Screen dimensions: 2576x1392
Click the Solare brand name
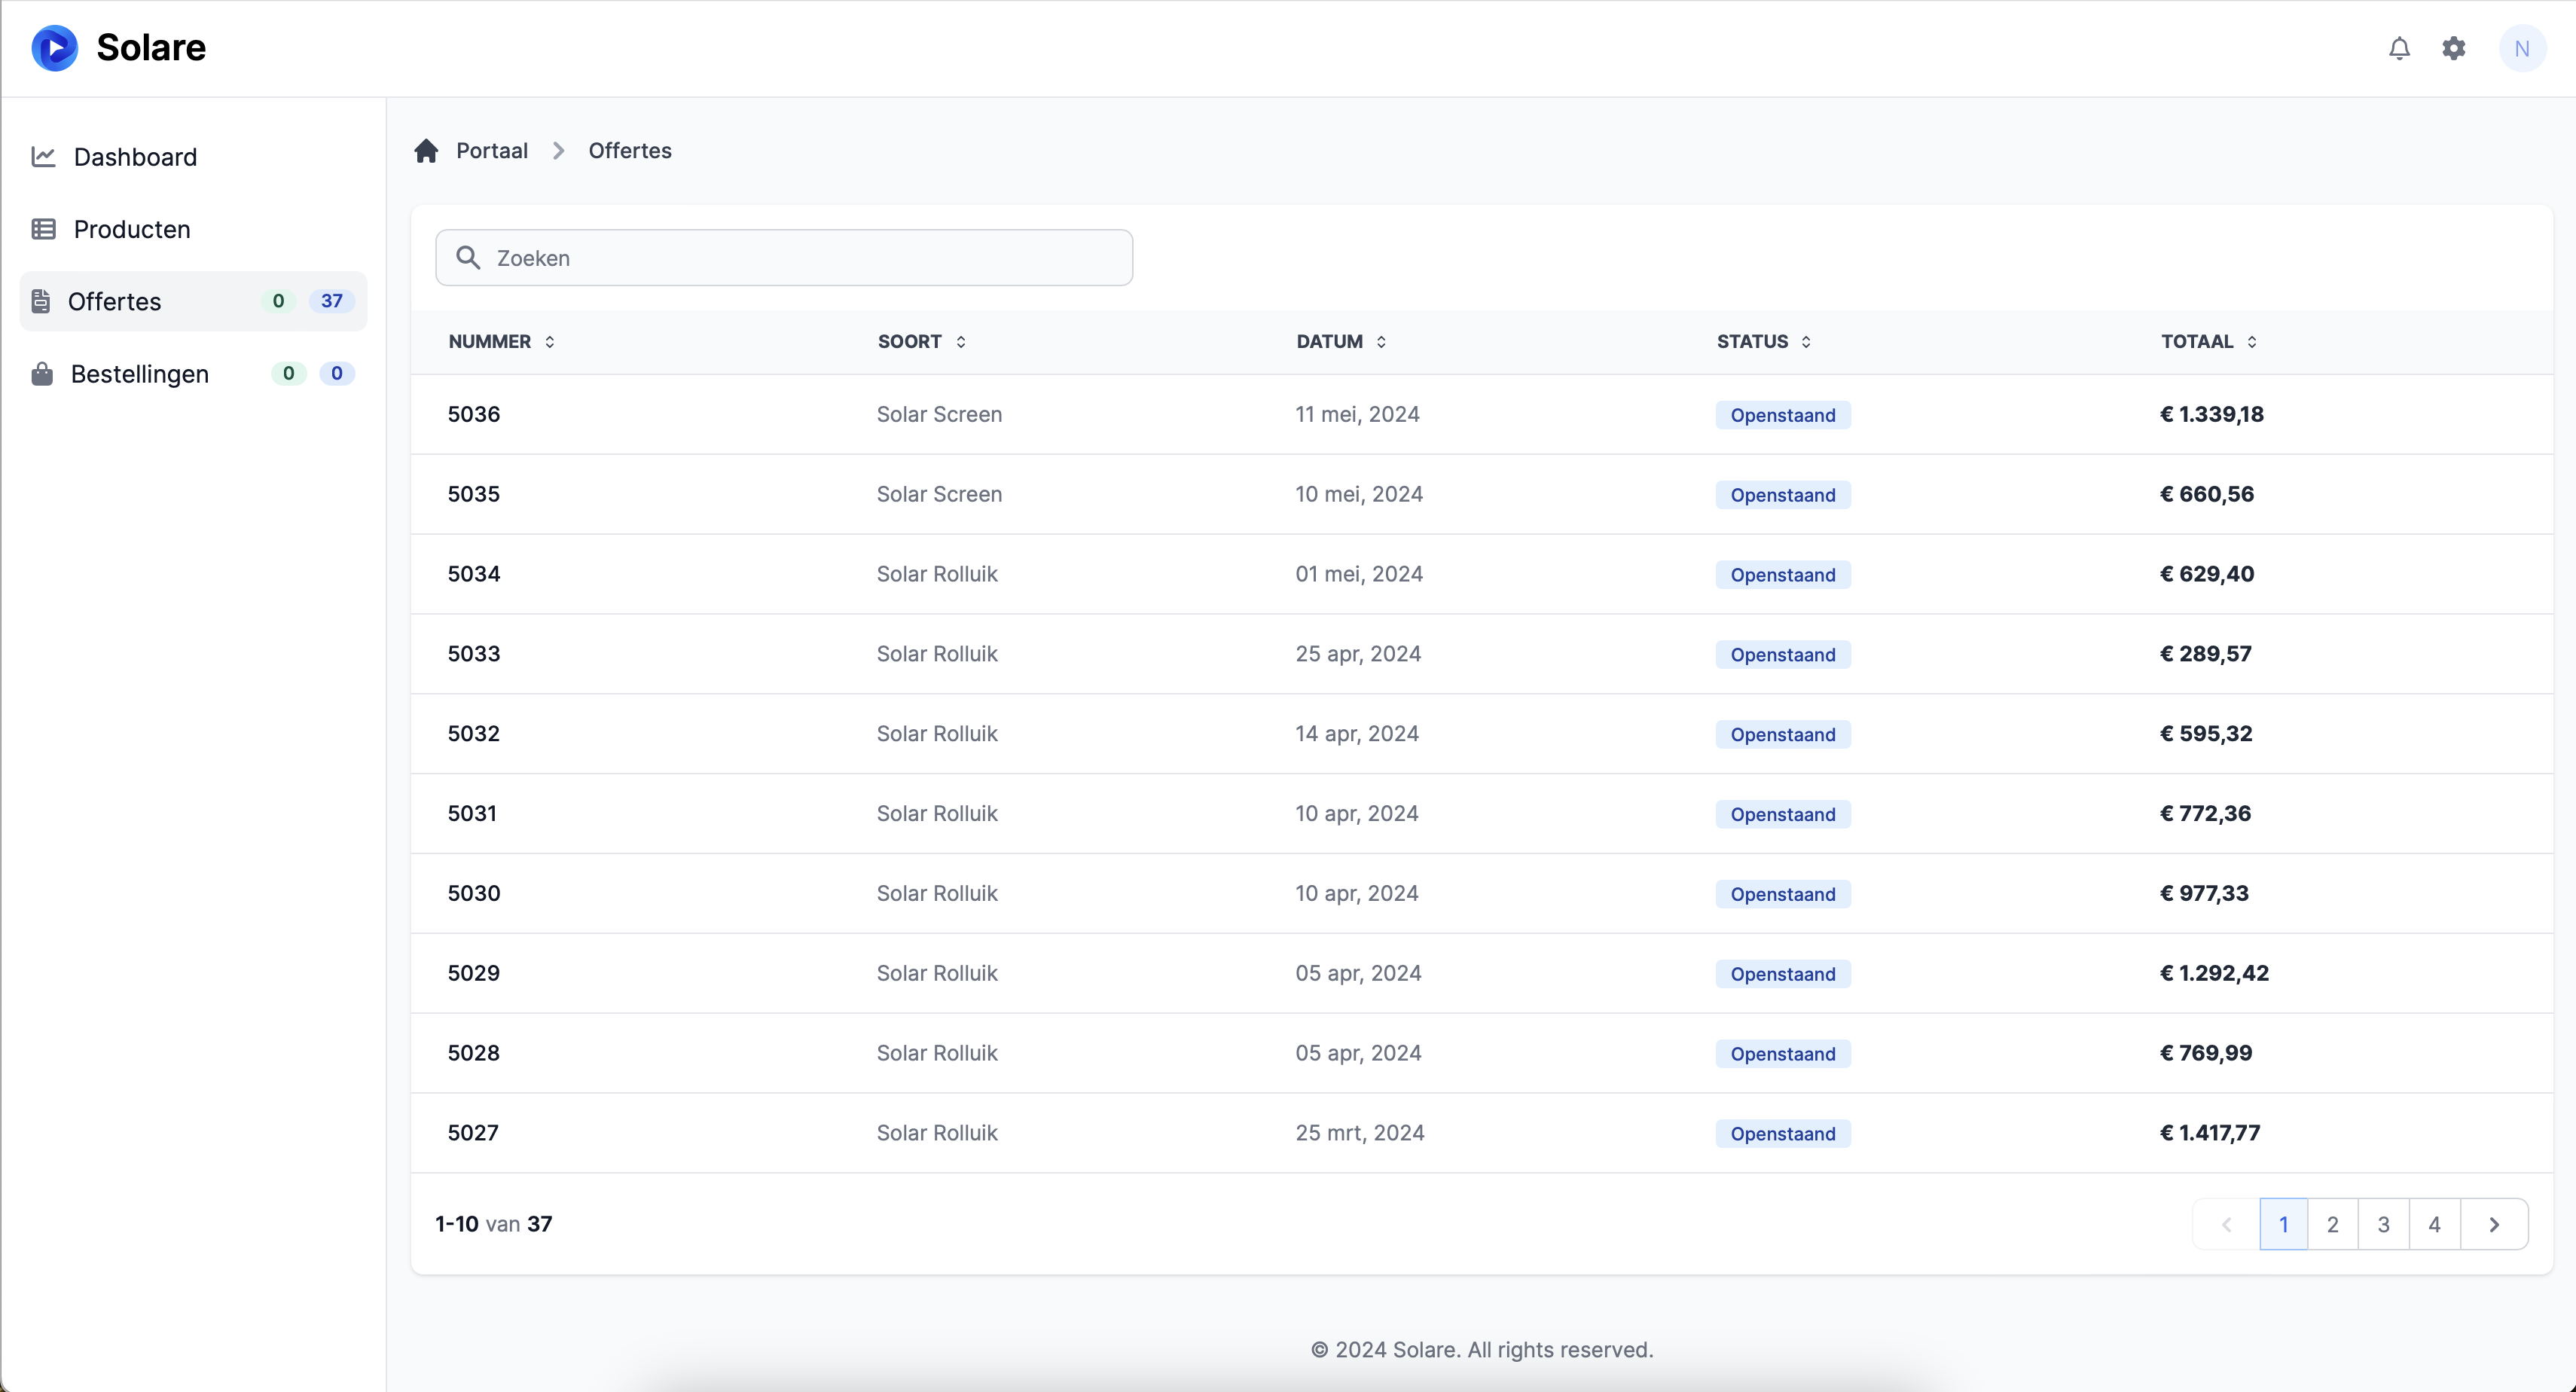coord(151,48)
